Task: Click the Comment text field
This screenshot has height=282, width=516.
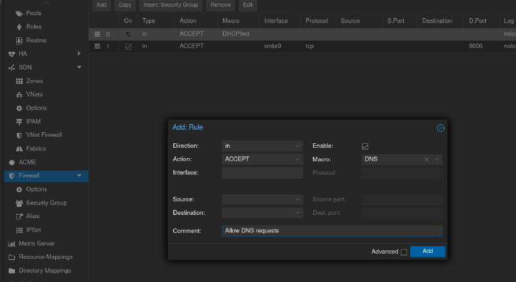Action: (332, 230)
